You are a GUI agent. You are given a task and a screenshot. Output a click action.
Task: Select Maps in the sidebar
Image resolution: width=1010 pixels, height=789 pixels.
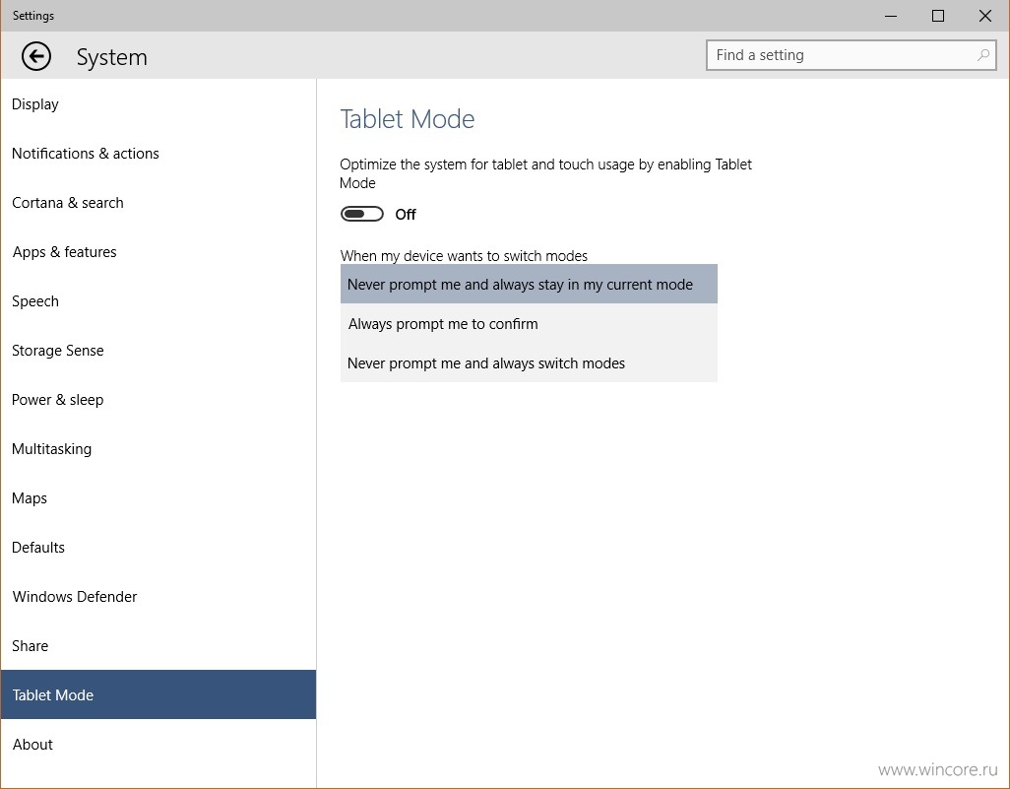[x=158, y=498]
